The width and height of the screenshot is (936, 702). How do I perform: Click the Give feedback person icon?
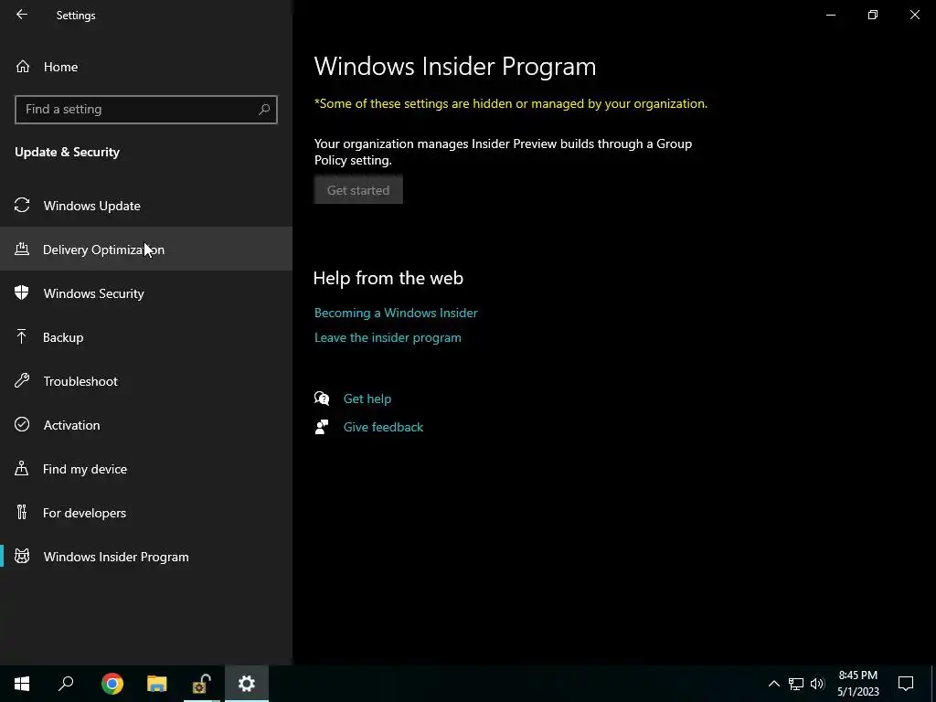(322, 427)
